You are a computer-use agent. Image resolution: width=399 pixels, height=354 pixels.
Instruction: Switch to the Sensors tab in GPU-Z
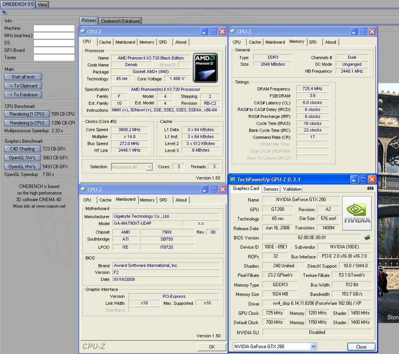(x=271, y=189)
